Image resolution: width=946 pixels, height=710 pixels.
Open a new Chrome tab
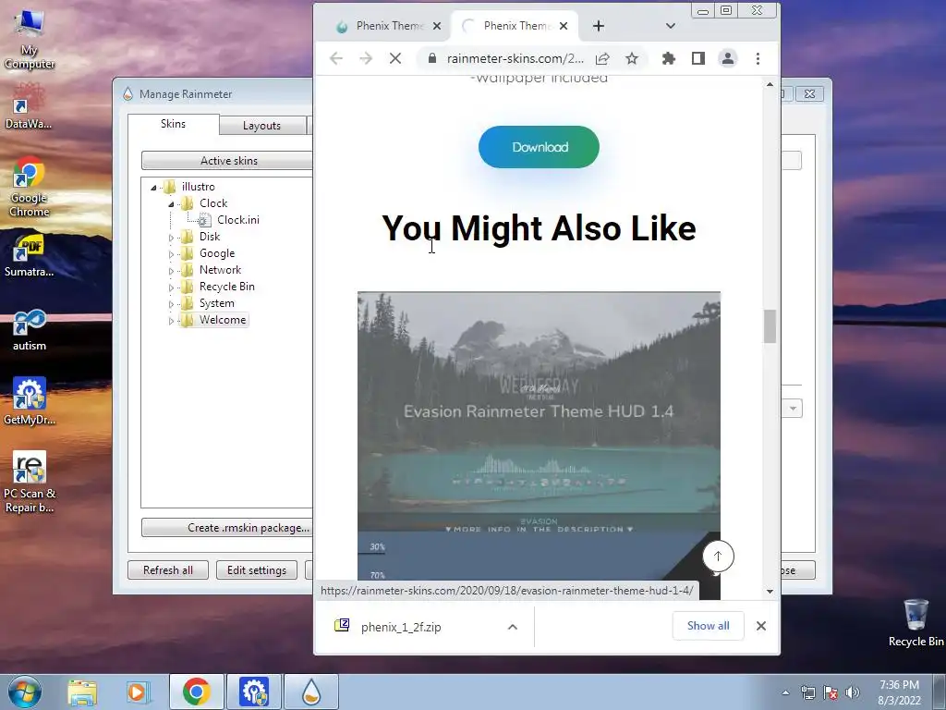598,26
